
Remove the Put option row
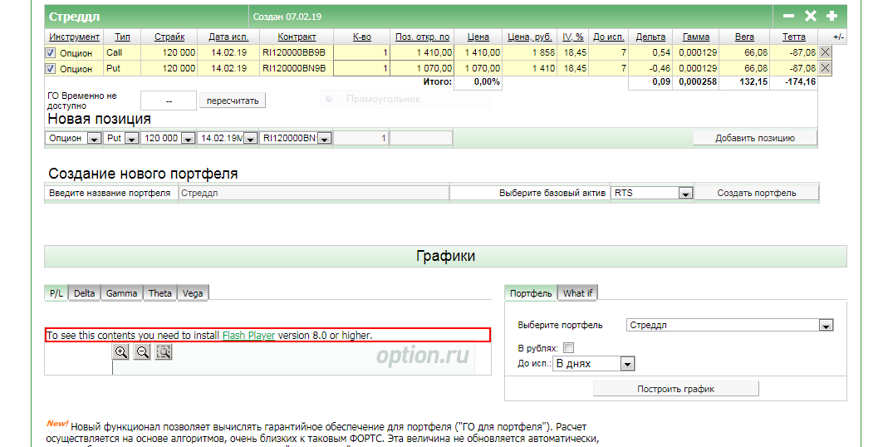(825, 68)
